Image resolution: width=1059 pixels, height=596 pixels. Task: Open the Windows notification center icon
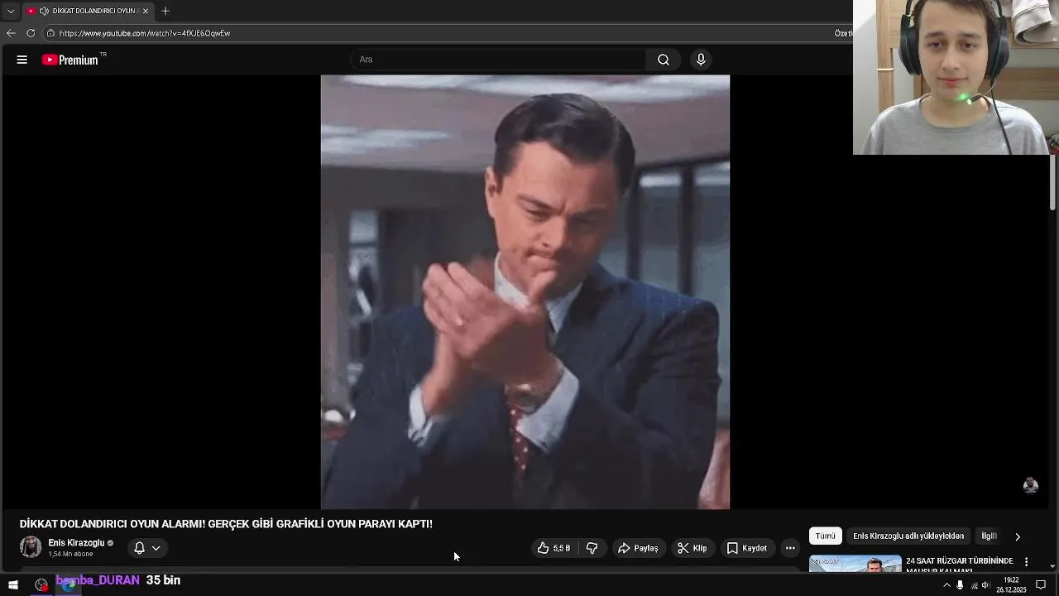pos(1041,585)
